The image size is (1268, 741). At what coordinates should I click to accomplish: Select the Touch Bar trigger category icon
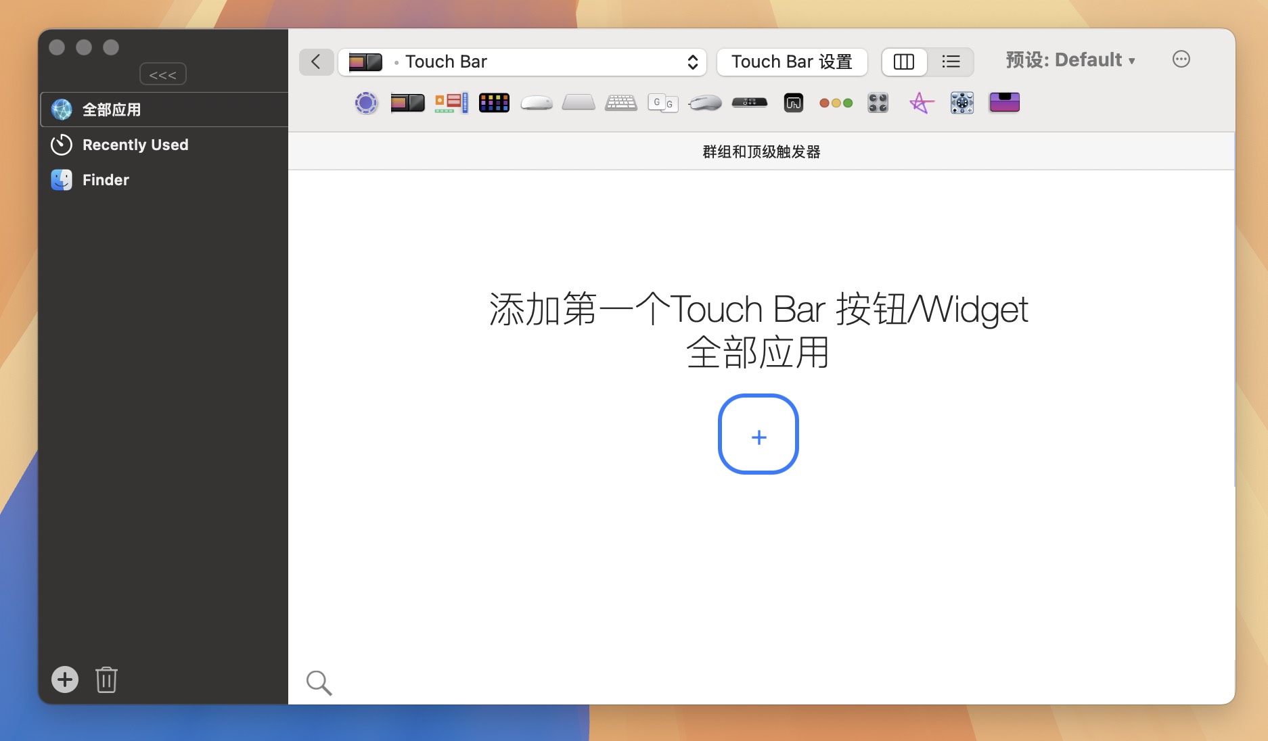[407, 103]
